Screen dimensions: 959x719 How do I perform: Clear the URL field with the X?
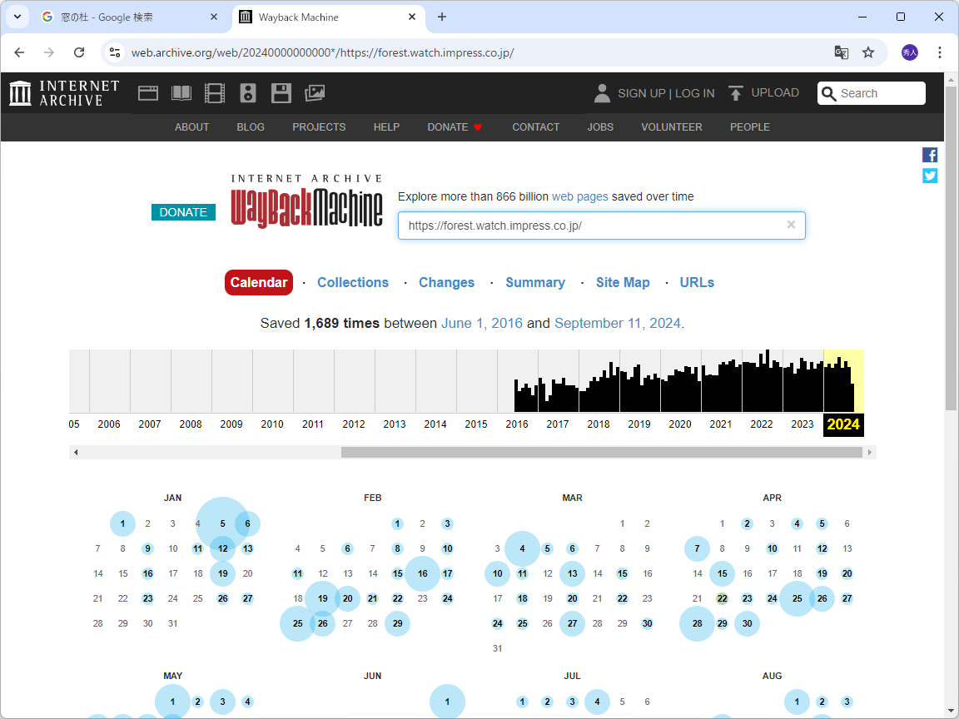(791, 225)
